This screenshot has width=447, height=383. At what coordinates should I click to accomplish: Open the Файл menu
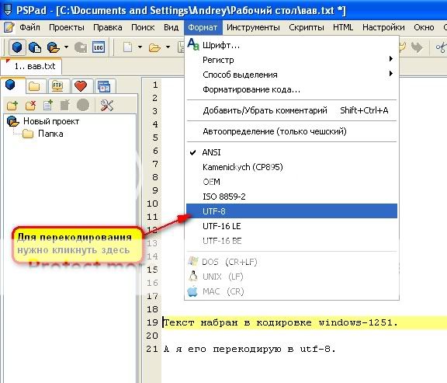29,27
